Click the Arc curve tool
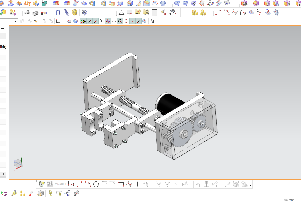This screenshot has width=301, height=201. pyautogui.click(x=226, y=13)
